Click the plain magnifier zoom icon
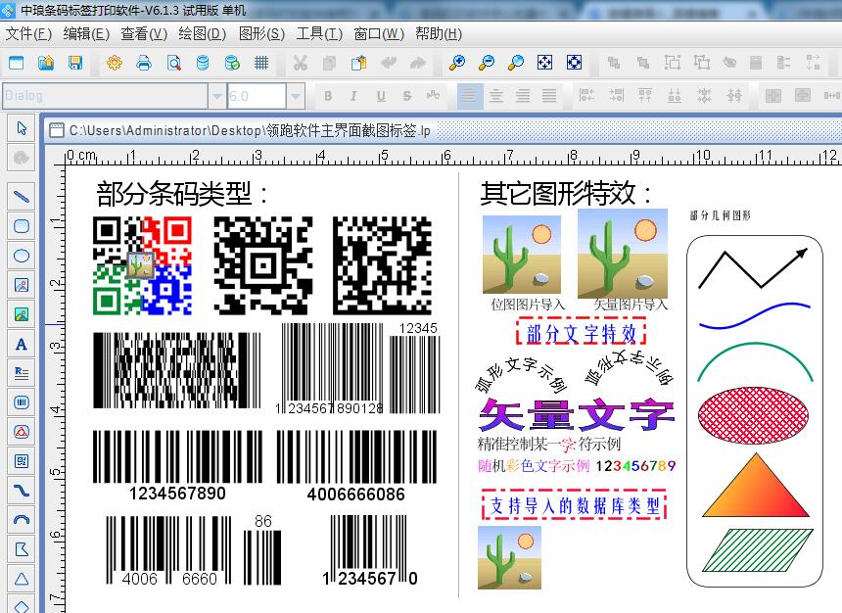 (x=516, y=63)
